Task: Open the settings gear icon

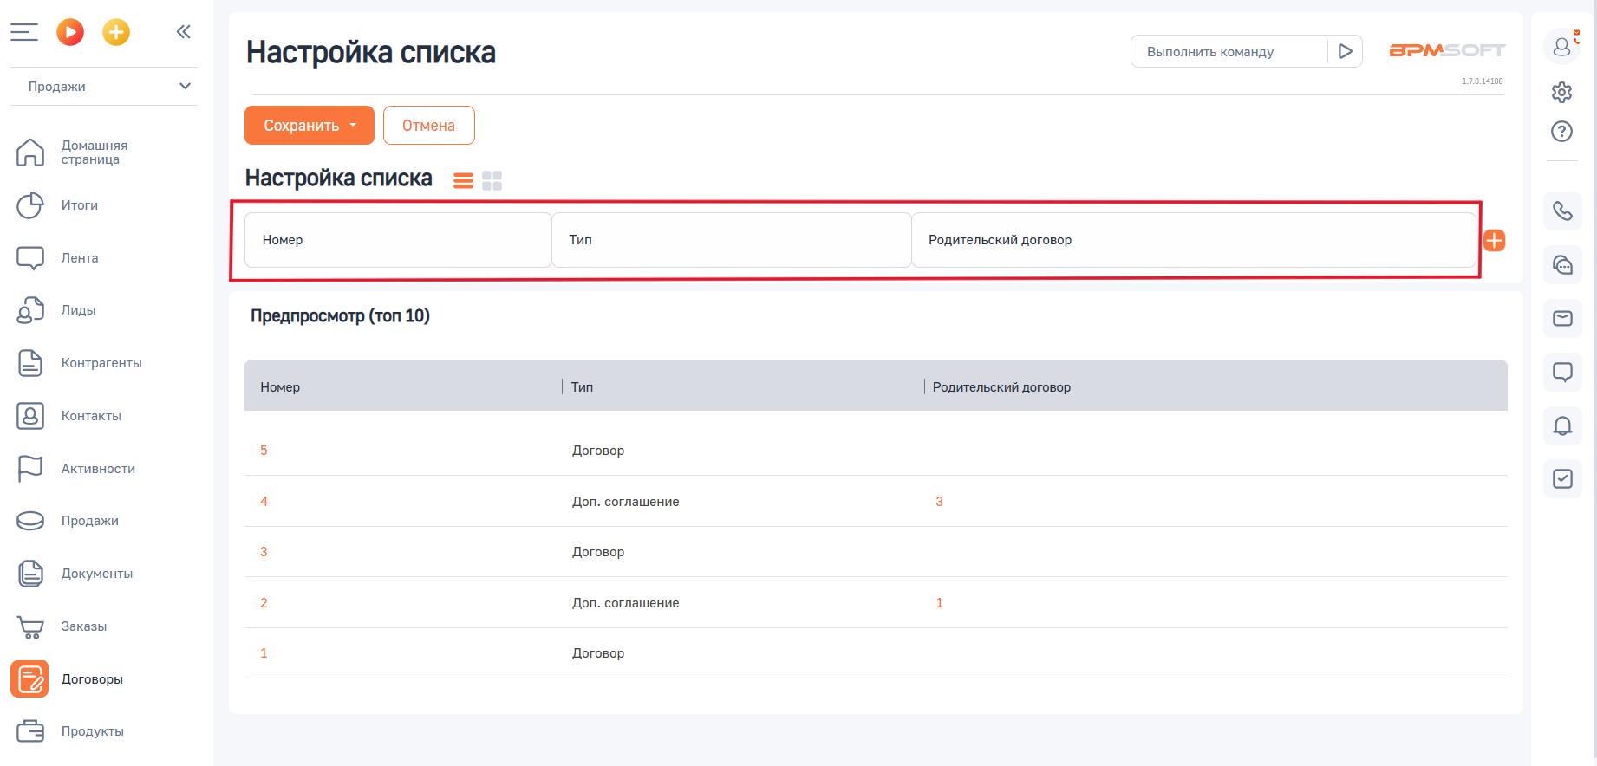Action: pyautogui.click(x=1561, y=92)
